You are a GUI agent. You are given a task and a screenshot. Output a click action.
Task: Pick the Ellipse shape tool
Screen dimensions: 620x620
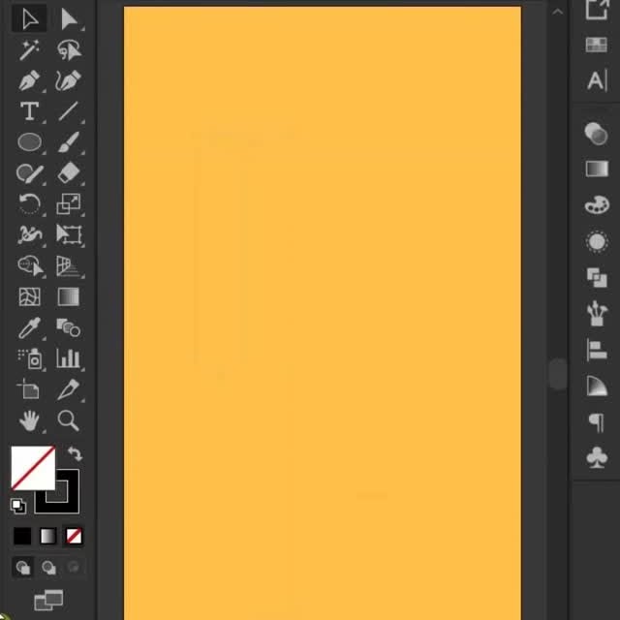click(29, 142)
